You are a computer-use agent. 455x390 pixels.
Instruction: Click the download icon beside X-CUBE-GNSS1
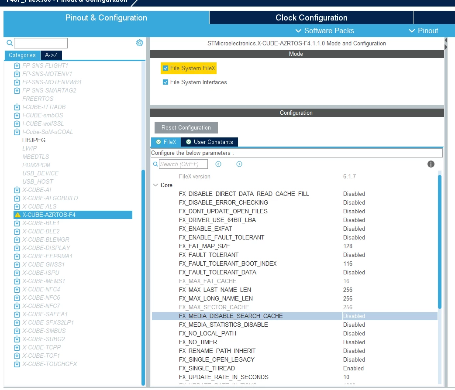click(x=17, y=264)
